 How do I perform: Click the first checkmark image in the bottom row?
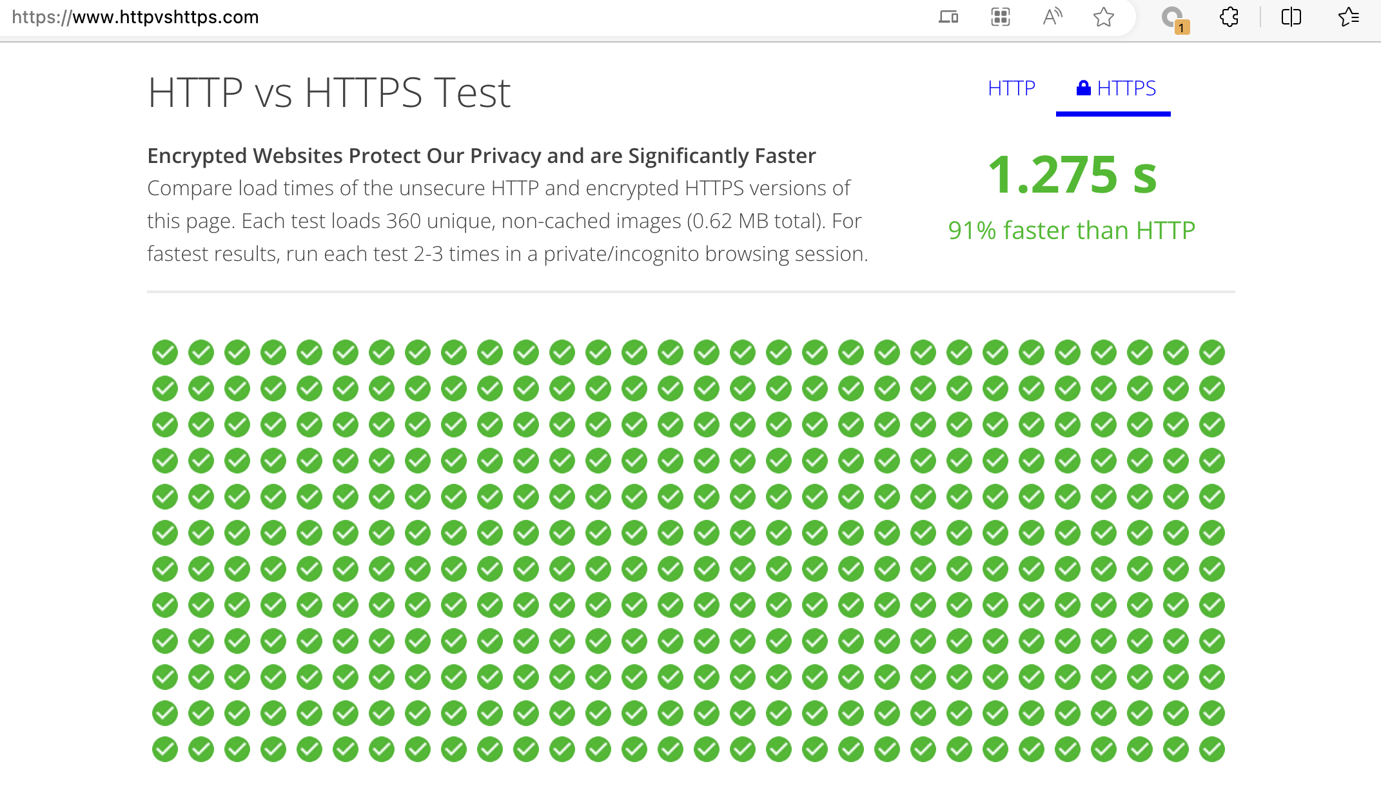[x=165, y=749]
